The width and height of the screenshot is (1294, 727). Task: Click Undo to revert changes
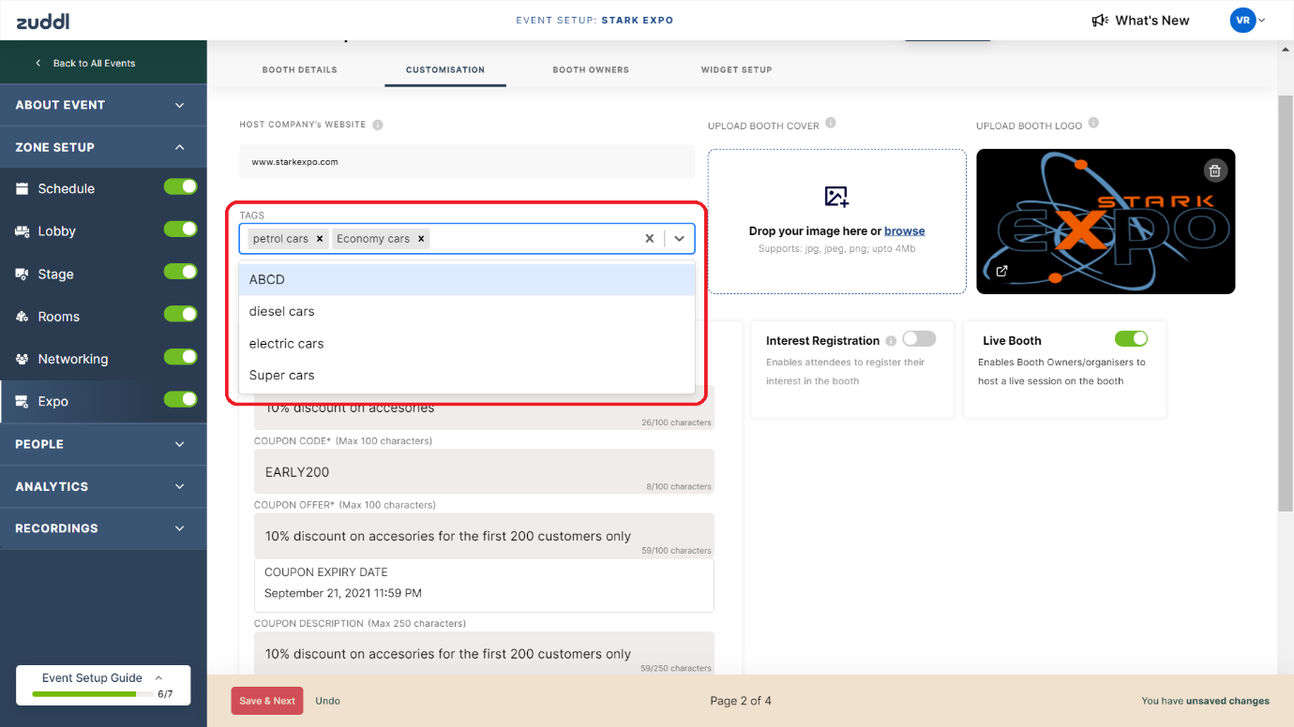pos(327,701)
